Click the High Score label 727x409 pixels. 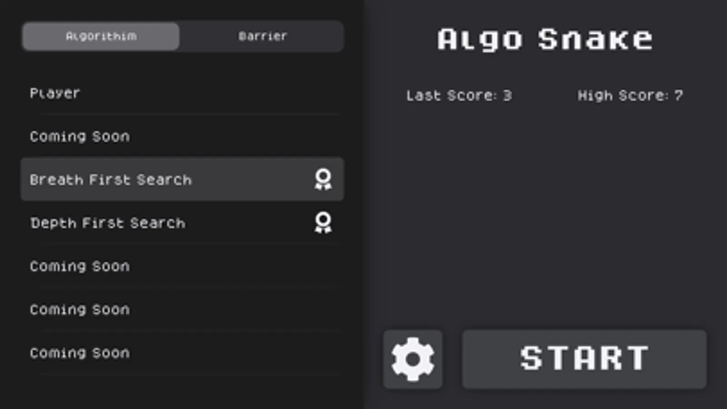[x=630, y=95]
